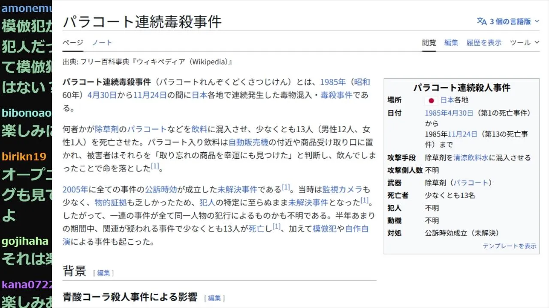Open the 昭和 era link

click(362, 82)
